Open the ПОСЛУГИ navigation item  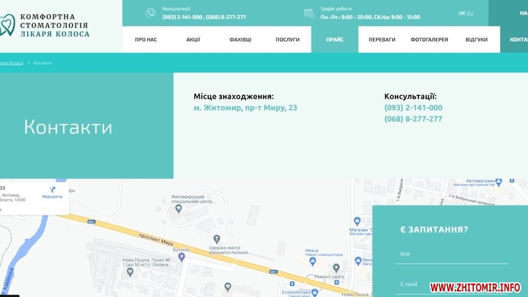[288, 40]
